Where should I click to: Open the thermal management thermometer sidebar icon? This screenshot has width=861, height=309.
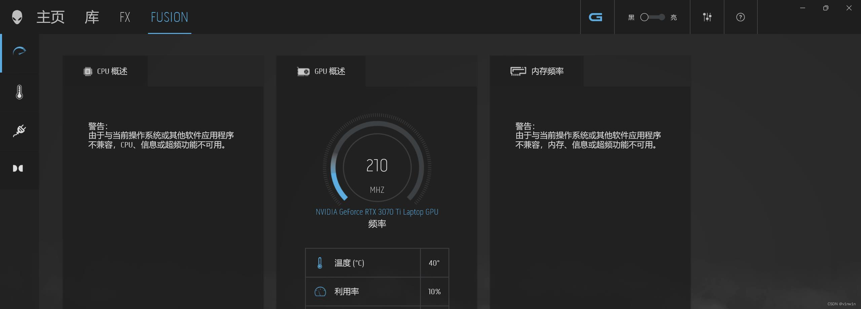(19, 92)
